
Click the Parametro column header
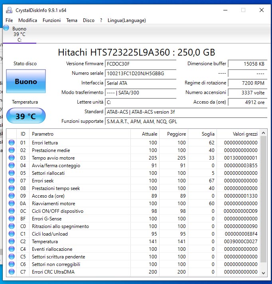pos(80,134)
